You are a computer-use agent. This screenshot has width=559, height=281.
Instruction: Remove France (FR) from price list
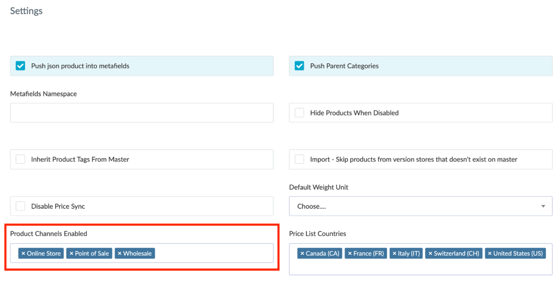pos(350,254)
